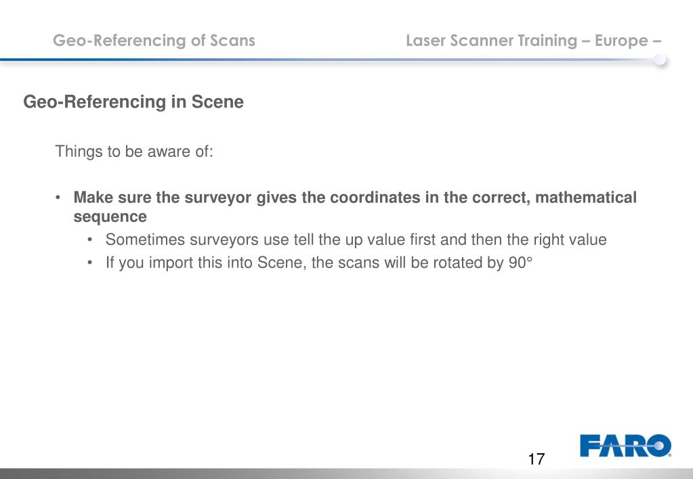This screenshot has height=479, width=693.
Task: Click the Laser Scanner Training – Europe header
Action: coord(533,41)
